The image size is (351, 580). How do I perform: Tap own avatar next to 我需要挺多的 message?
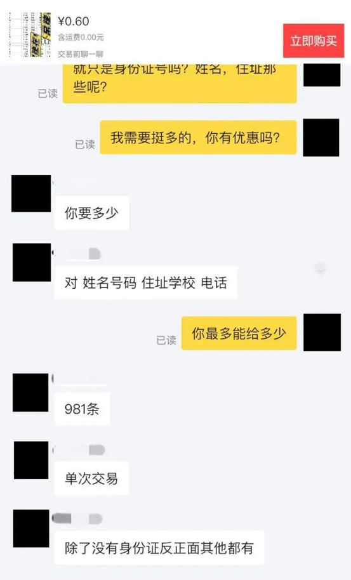point(321,137)
